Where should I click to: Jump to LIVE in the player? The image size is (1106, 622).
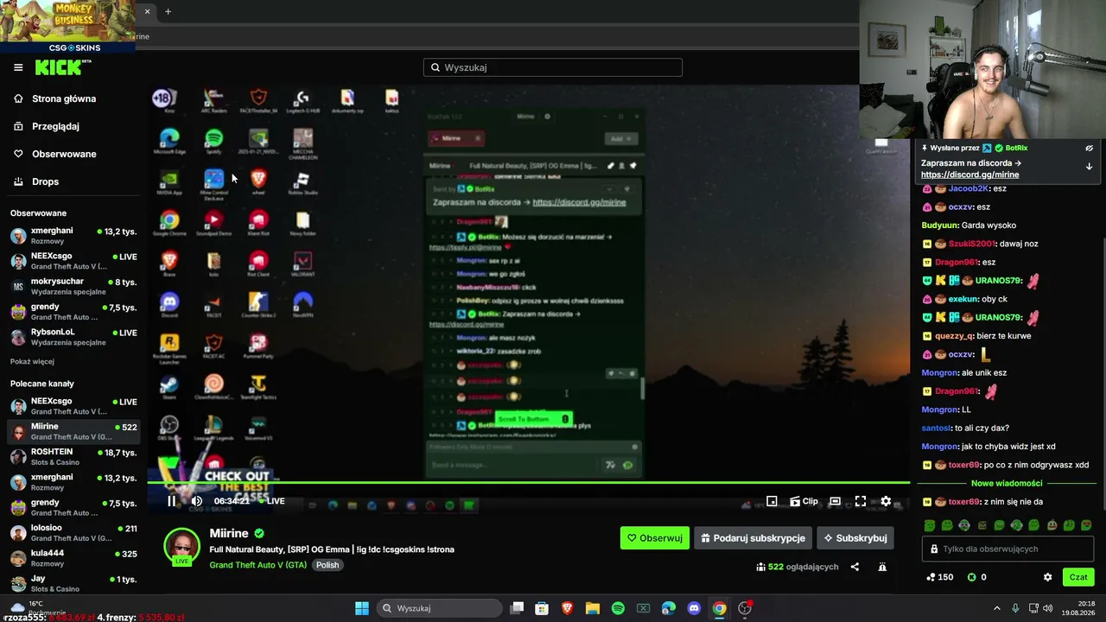270,501
